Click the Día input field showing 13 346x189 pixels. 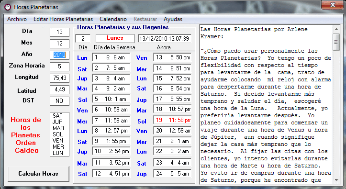[x=59, y=32]
